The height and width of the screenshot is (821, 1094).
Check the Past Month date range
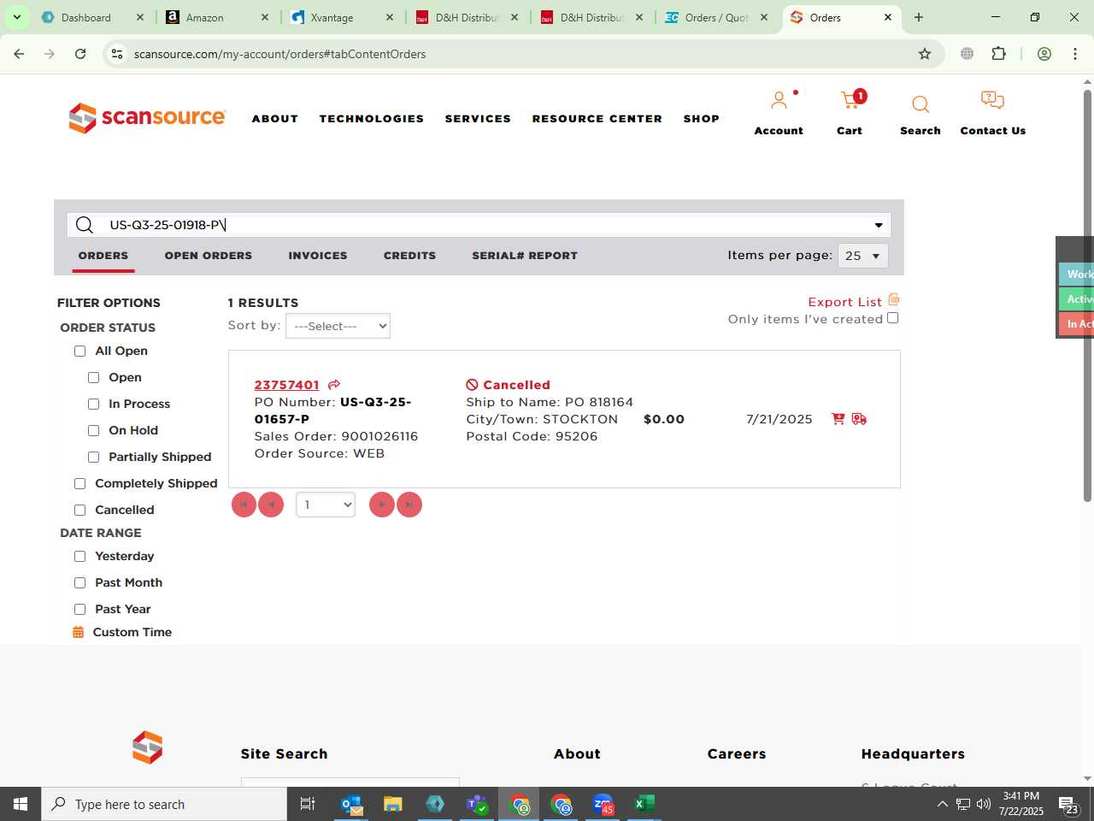coord(80,583)
